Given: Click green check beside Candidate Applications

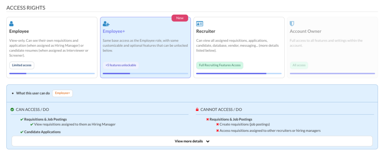Looking at the screenshot, I should coord(22,132).
